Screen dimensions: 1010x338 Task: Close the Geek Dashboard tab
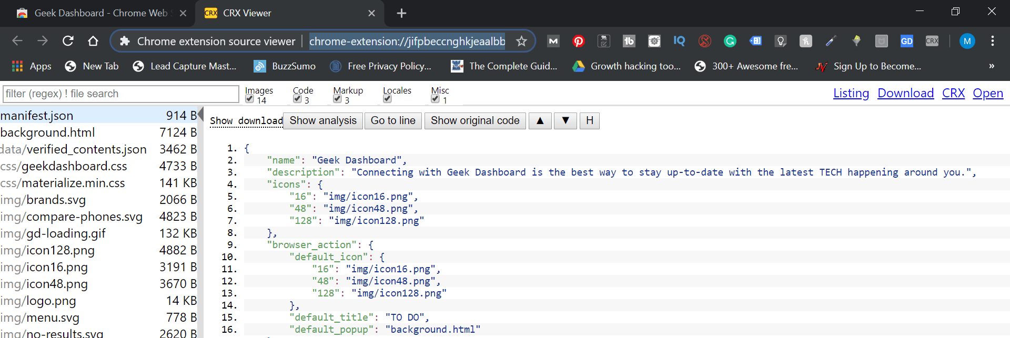183,13
